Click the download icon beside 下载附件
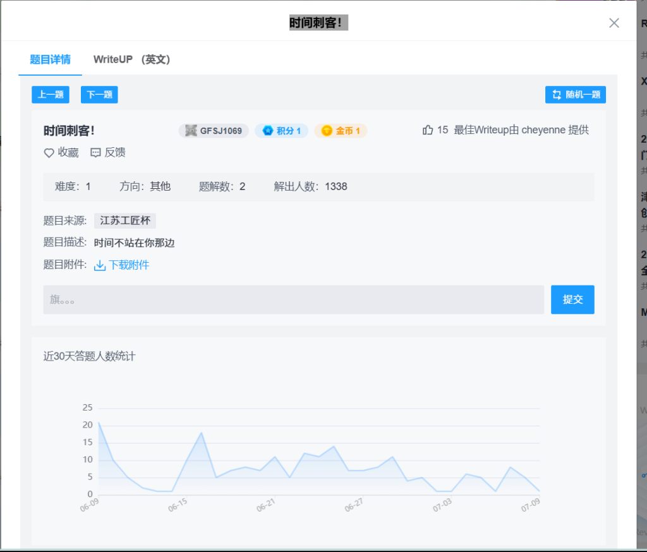This screenshot has height=552, width=647. 99,265
